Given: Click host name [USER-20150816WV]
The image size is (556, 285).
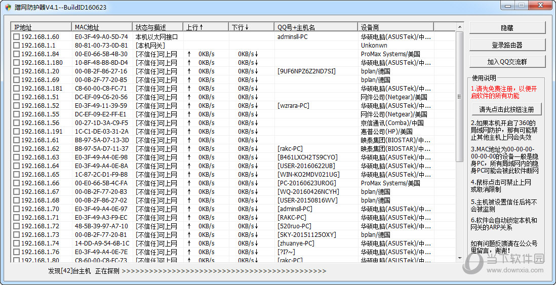Looking at the screenshot, I should click(307, 200).
